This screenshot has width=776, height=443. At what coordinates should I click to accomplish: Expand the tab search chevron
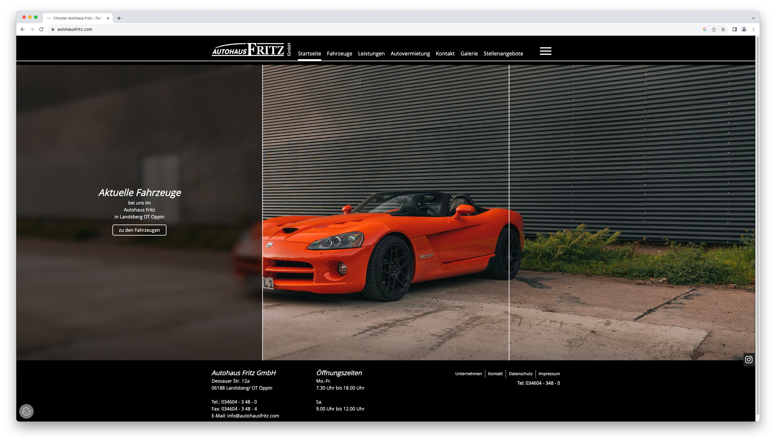[x=753, y=18]
